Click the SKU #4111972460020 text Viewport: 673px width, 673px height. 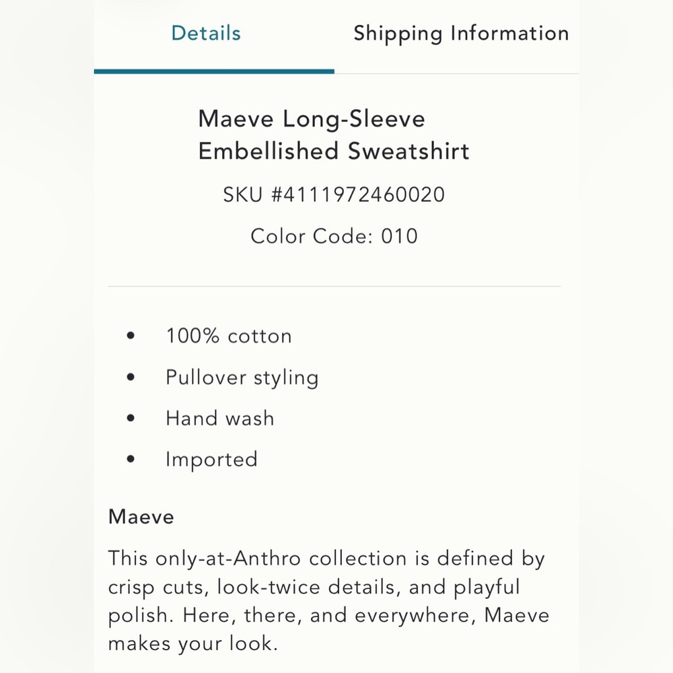(334, 194)
